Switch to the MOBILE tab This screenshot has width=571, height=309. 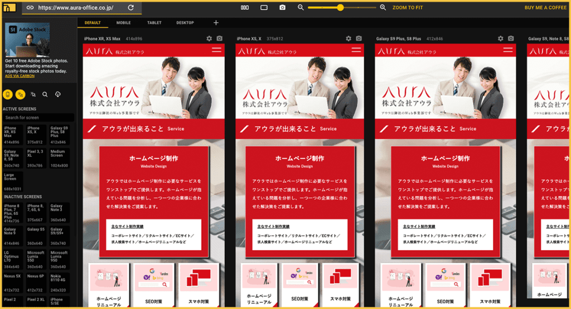click(123, 23)
